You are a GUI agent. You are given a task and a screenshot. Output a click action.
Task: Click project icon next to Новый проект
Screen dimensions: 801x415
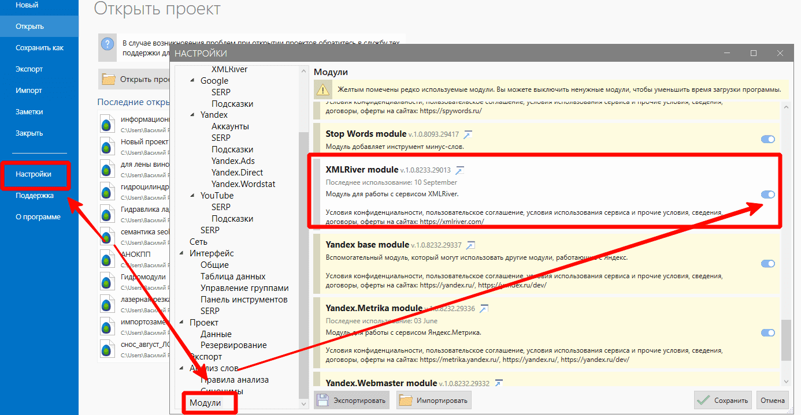click(x=107, y=146)
